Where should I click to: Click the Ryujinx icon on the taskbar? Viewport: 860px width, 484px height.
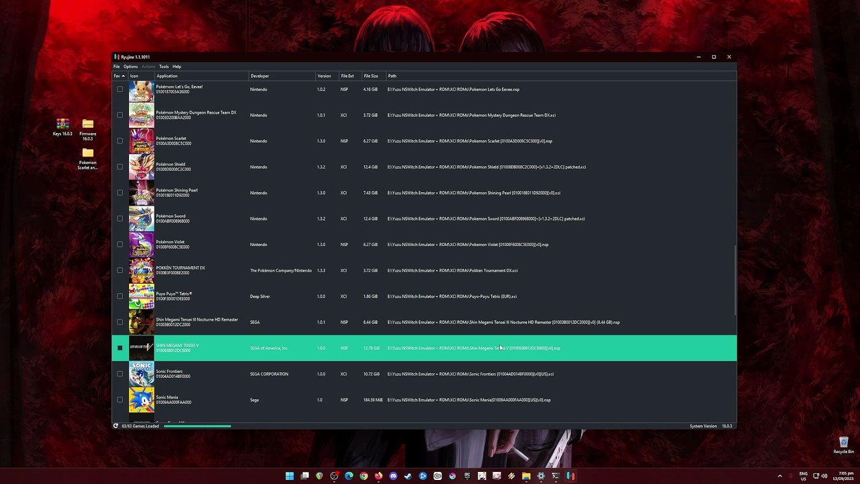pos(570,476)
